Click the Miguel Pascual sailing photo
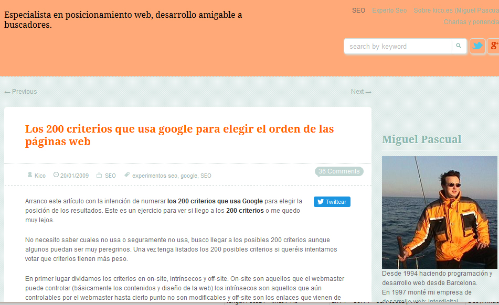This screenshot has height=305, width=499. click(x=440, y=212)
